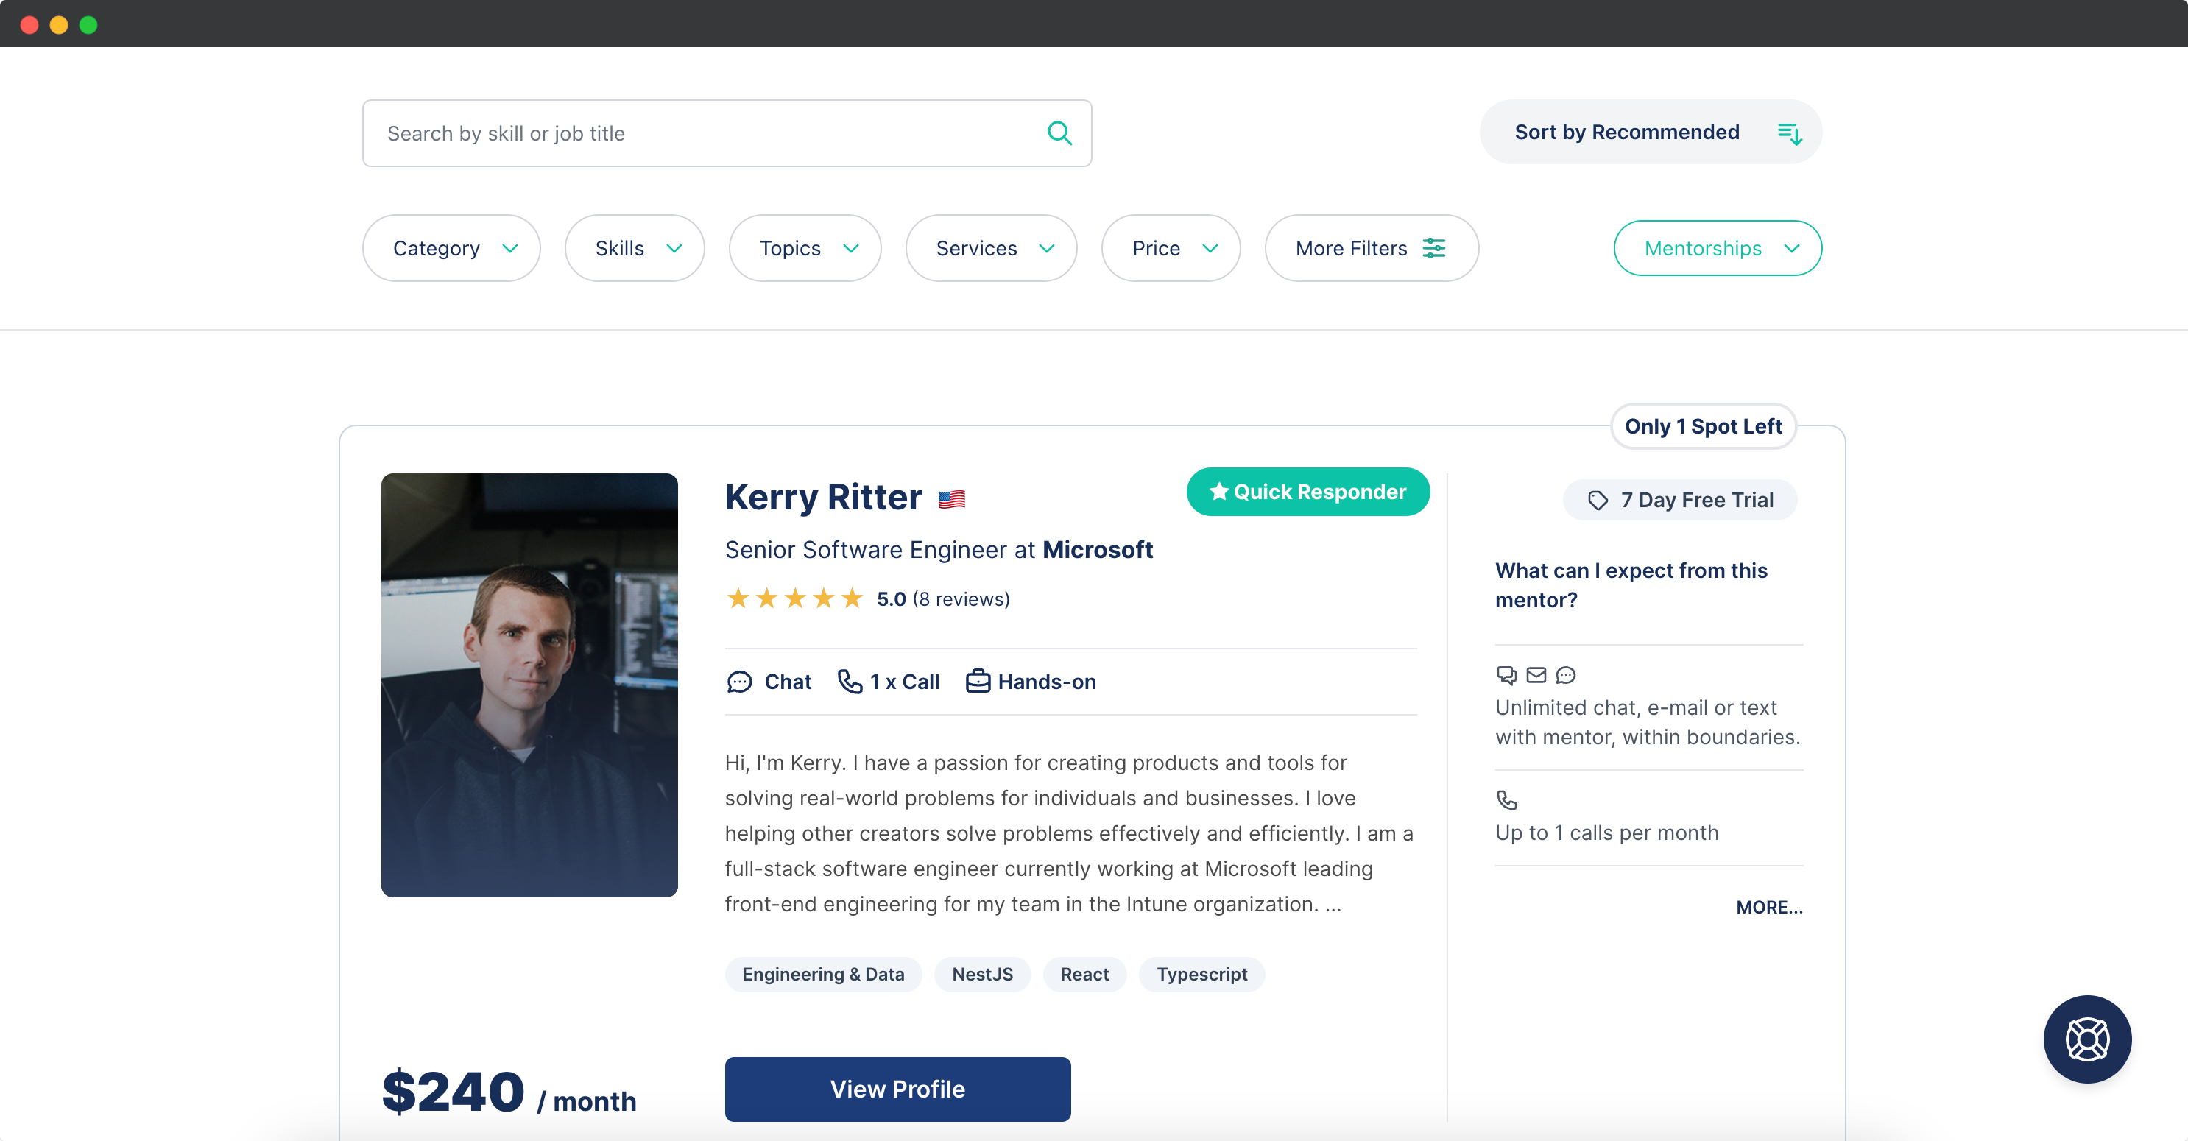Expand the Category filter dropdown

tap(451, 248)
